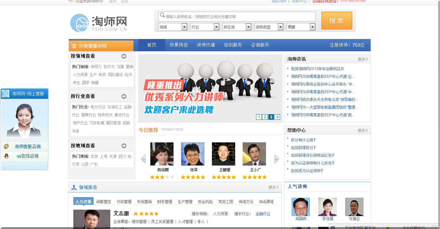Click 李佳眉 photo in 人气讲师

[x=328, y=207]
